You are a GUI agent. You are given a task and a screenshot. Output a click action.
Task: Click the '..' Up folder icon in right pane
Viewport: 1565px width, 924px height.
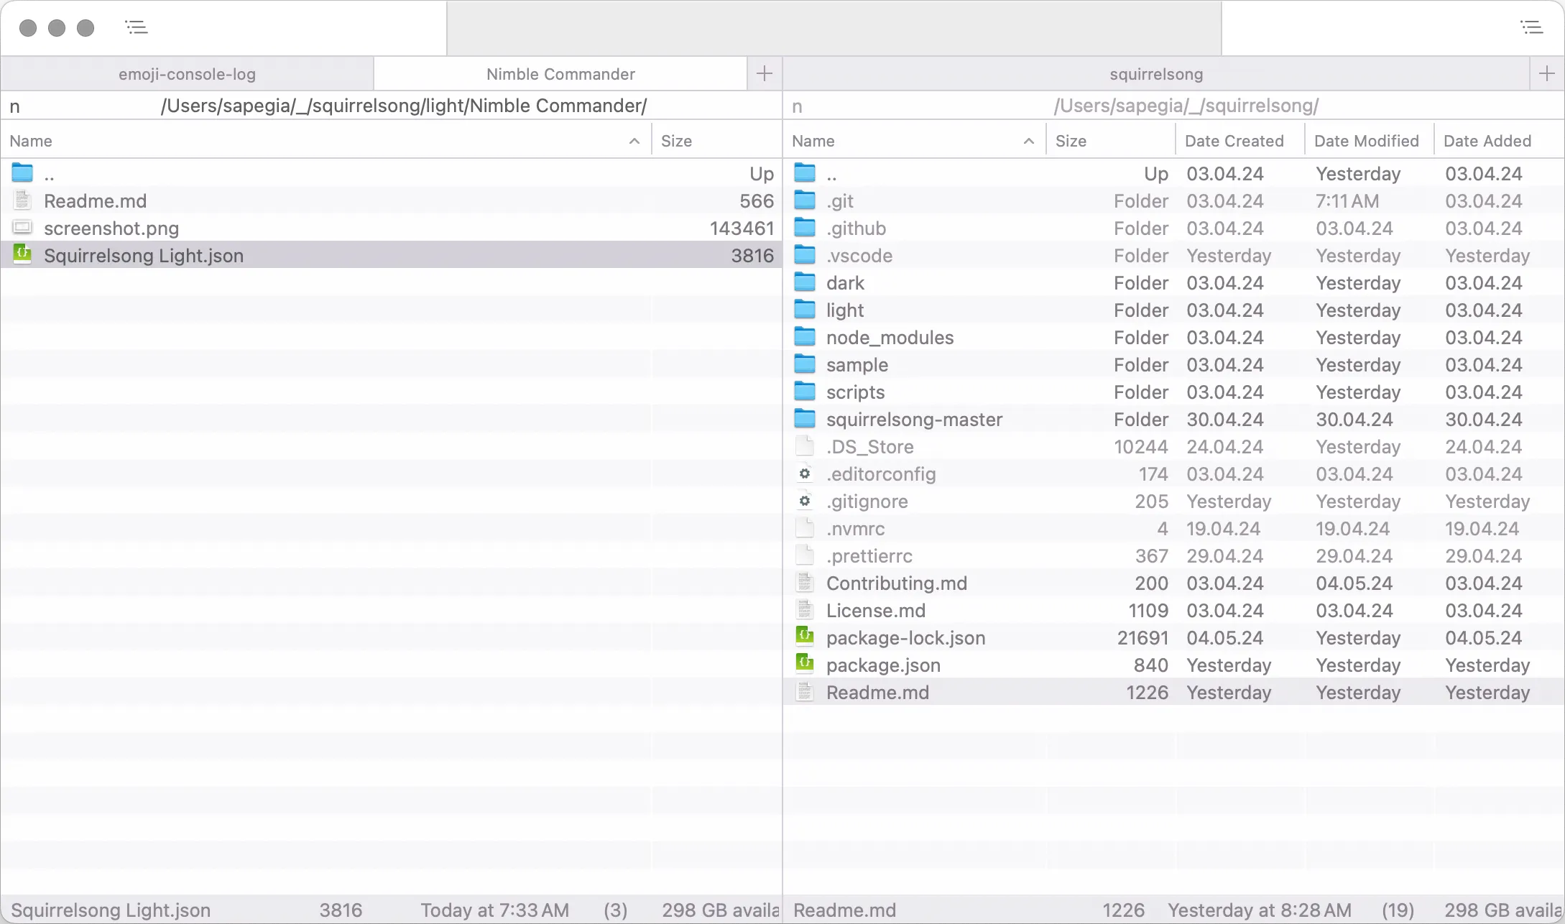tap(805, 173)
